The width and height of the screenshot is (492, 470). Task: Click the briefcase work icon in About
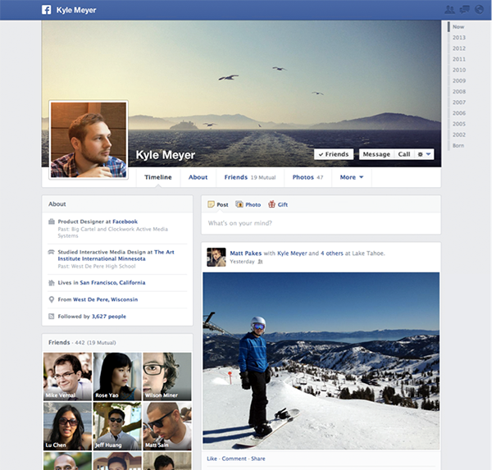point(52,221)
